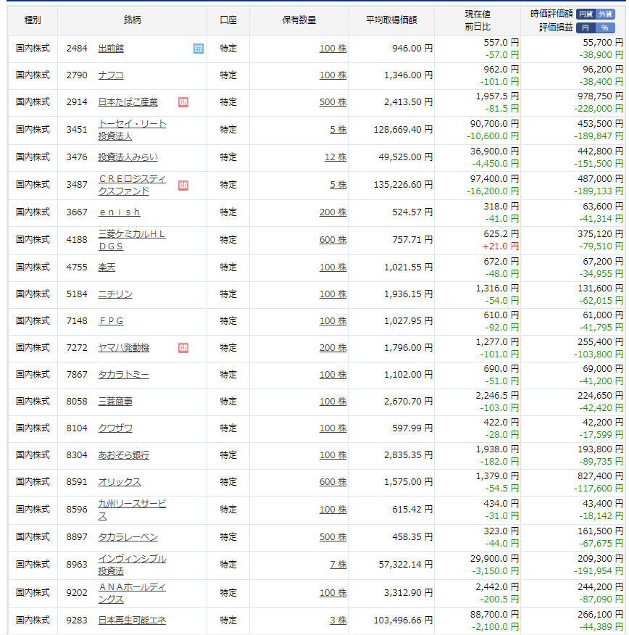The image size is (629, 635).
Task: Click the valuation 827,400 円
Action: (x=600, y=476)
